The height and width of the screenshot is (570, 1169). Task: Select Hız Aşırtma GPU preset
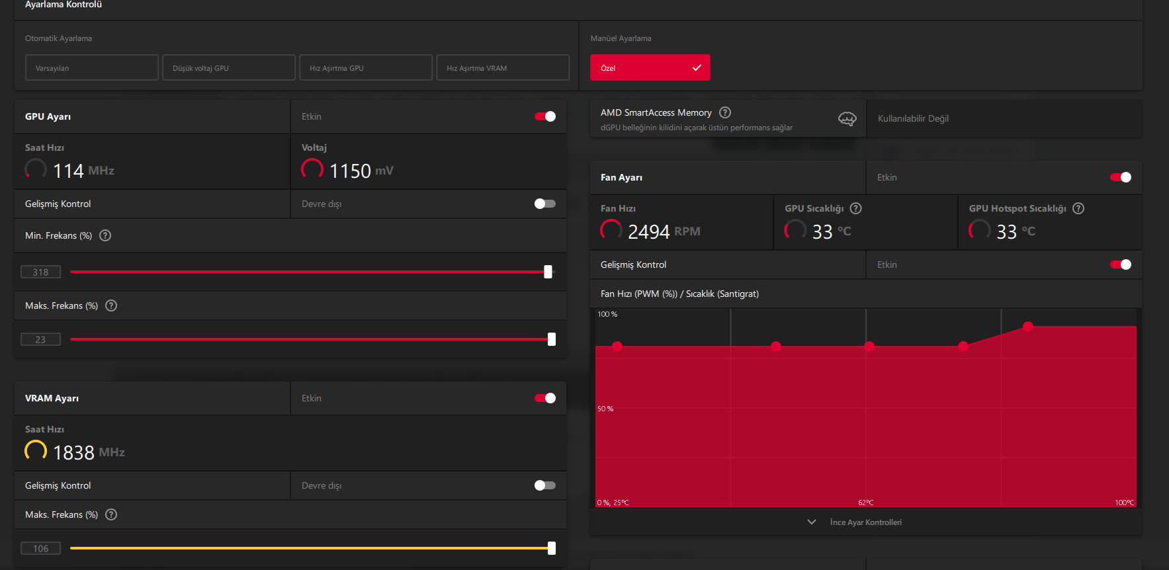(x=366, y=67)
